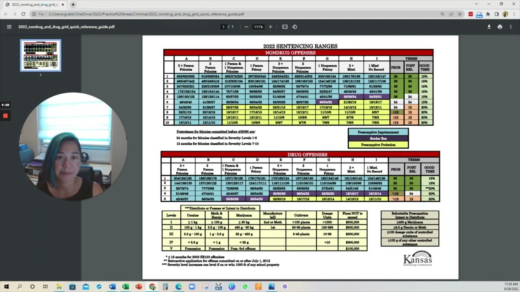Open Microsoft Edge from taskbar

[179, 286]
